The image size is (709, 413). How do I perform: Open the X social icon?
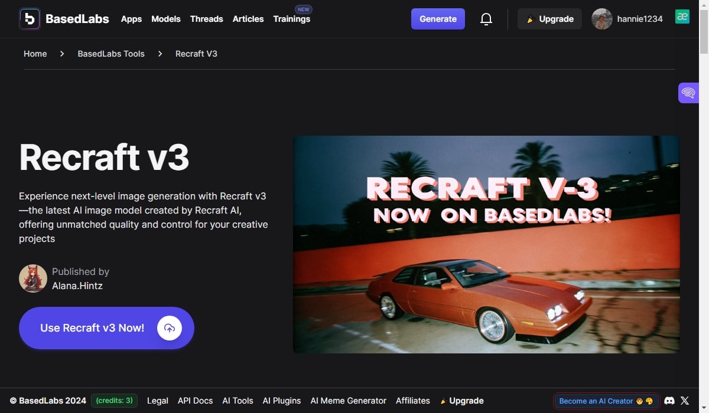685,401
